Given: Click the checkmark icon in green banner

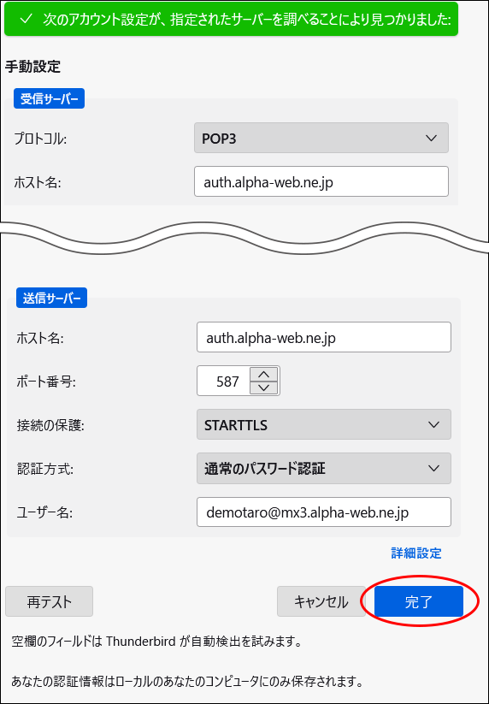Looking at the screenshot, I should 27,20.
